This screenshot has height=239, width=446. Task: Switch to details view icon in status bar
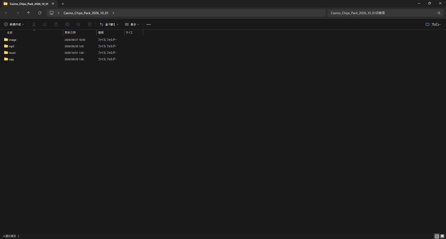point(437,236)
